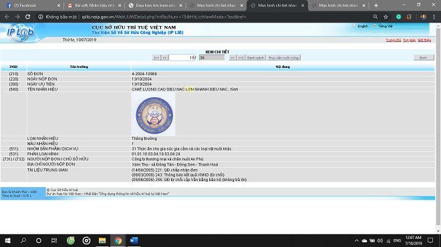This screenshot has height=247, width=441.
Task: Show hidden system tray icons
Action: [356, 240]
